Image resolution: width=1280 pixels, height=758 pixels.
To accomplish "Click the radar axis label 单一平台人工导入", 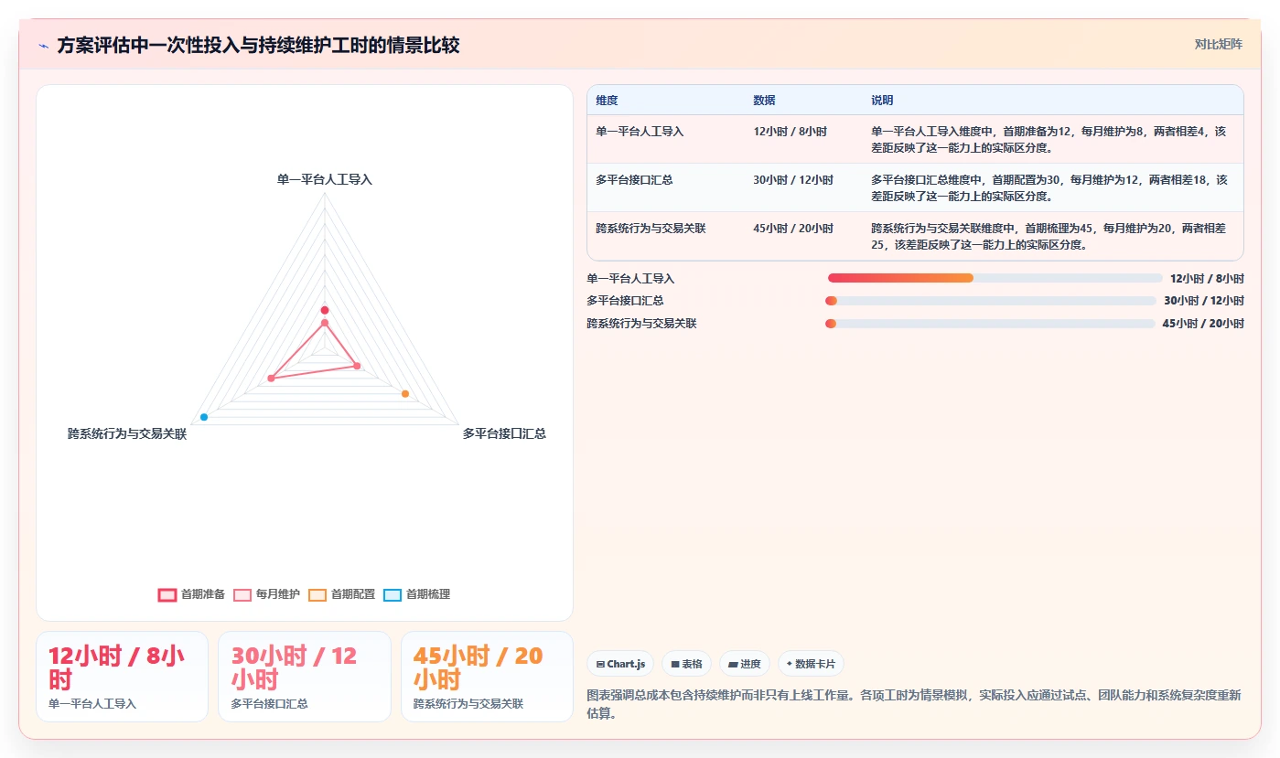I will [325, 179].
